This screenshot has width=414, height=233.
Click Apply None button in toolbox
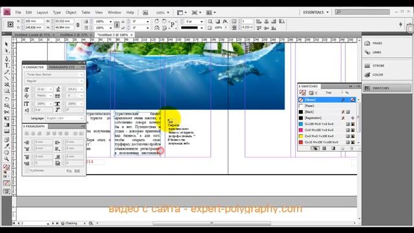[x=6, y=183]
